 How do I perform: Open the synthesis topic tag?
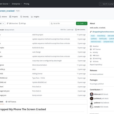pyautogui.click(x=94, y=39)
